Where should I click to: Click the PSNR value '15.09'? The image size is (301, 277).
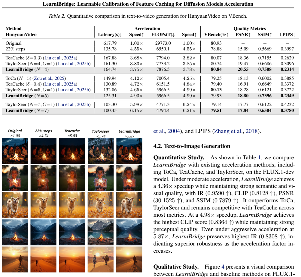tap(243, 49)
